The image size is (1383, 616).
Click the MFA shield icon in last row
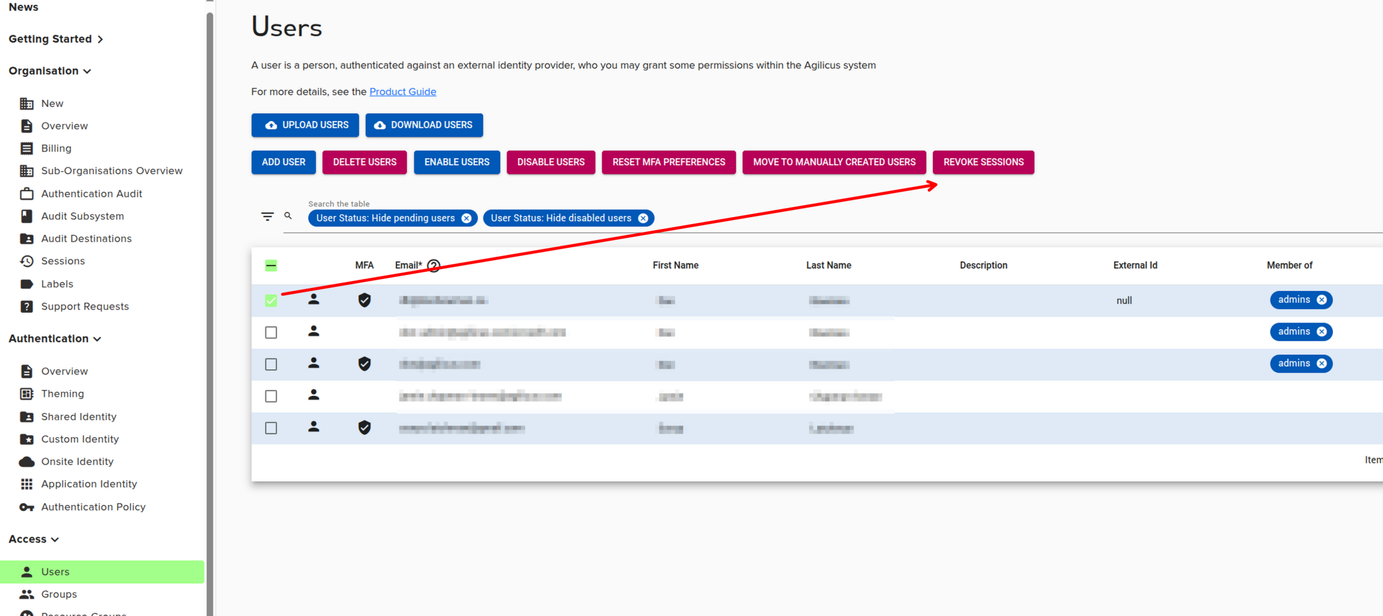[x=365, y=428]
